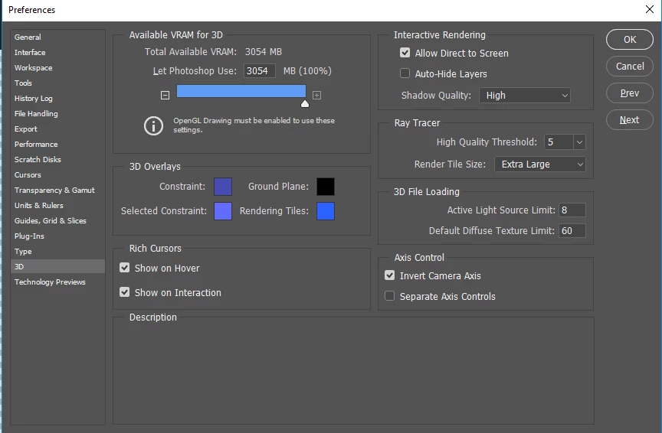
Task: Click the High Quality Threshold value field
Action: click(x=559, y=142)
